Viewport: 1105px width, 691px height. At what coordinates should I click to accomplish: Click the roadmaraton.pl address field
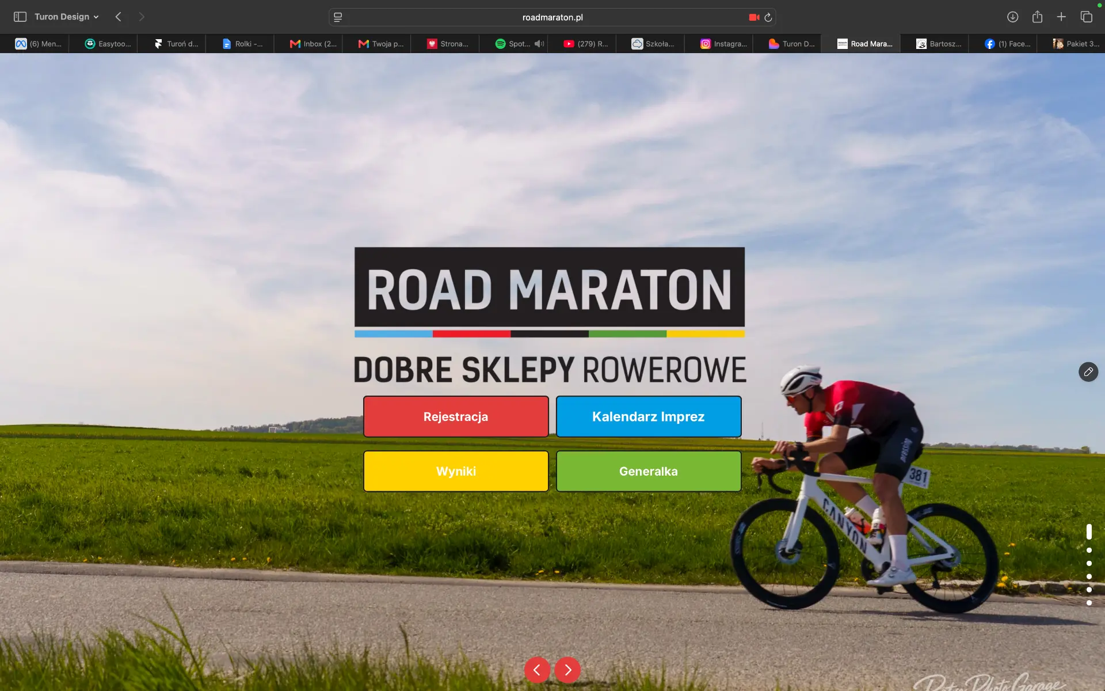click(x=552, y=17)
